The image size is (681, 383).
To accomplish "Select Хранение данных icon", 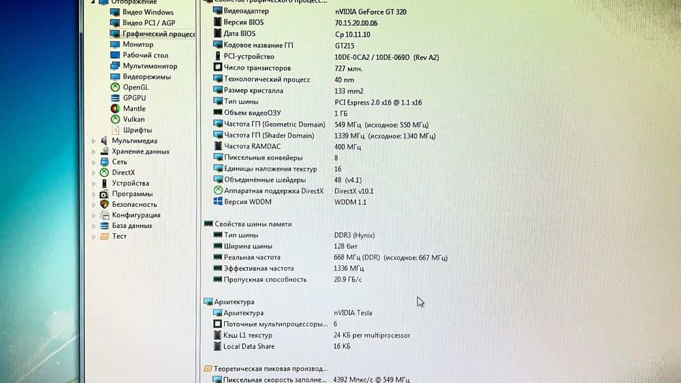I will click(104, 151).
